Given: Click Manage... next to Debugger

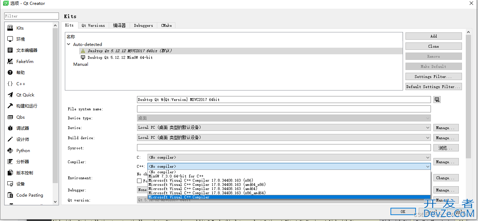Looking at the screenshot, I should [446, 190].
